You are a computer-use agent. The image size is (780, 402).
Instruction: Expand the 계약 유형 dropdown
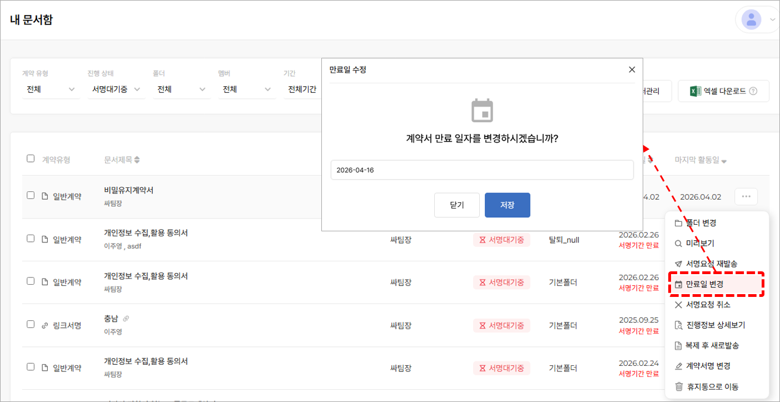click(51, 90)
